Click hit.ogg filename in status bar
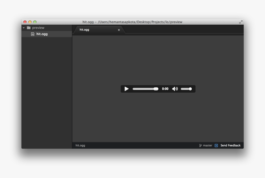Viewport: 265px width, 178px height. [x=80, y=145]
